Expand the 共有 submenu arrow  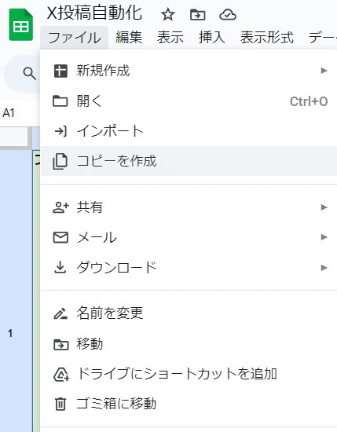(x=324, y=207)
